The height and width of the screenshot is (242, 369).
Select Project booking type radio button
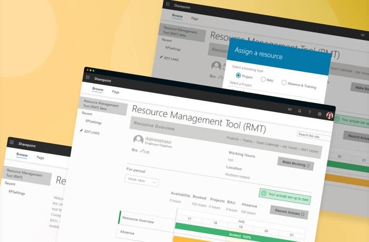click(x=238, y=75)
